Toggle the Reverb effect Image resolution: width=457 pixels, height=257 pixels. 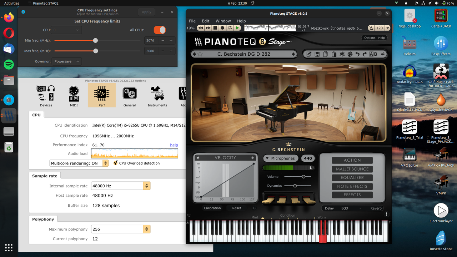[376, 208]
